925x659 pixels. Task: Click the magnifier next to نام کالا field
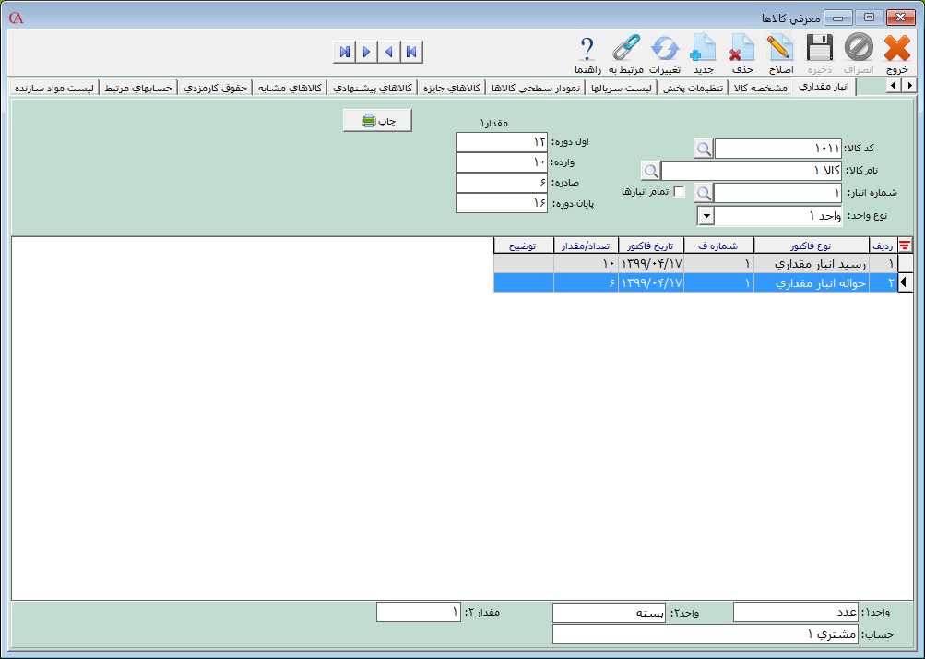pyautogui.click(x=650, y=171)
